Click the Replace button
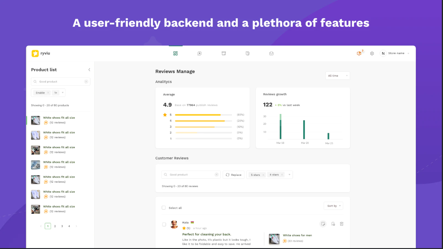This screenshot has height=249, width=443. pyautogui.click(x=234, y=175)
